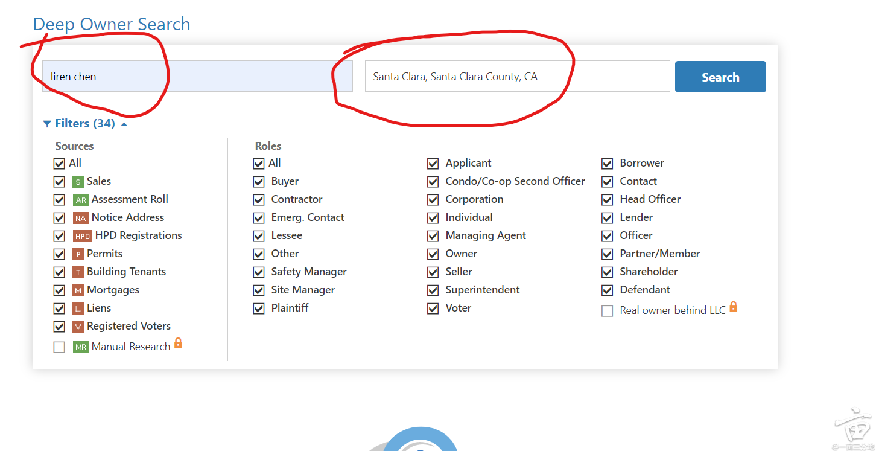Screen dimensions: 876x451
Task: Toggle the Mortgages checkbox
Action: (59, 290)
